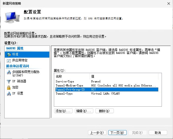Viewport: 173px width, 139px height.
Task: Click the 加密 padlock icon
Action: [9, 87]
